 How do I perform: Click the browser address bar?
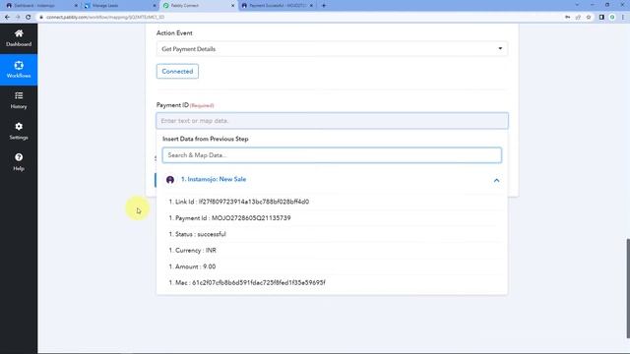tap(297, 18)
